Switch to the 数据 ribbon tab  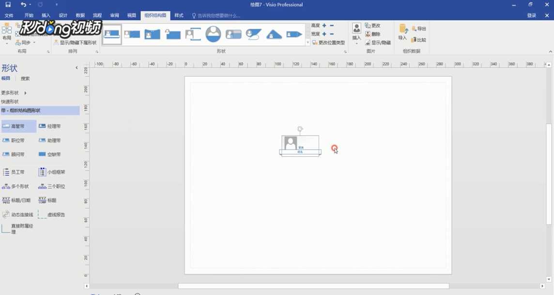tap(80, 15)
